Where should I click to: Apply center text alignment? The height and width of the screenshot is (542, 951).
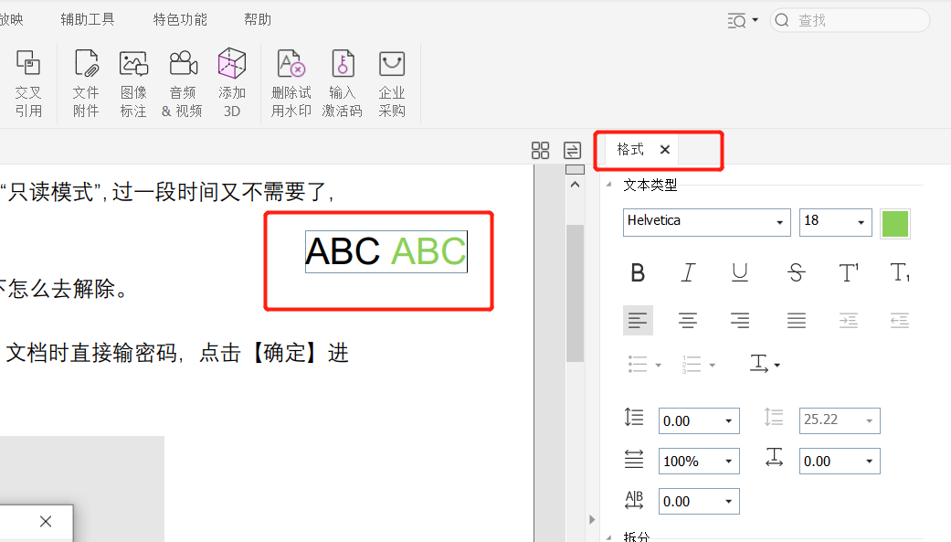[x=688, y=320]
